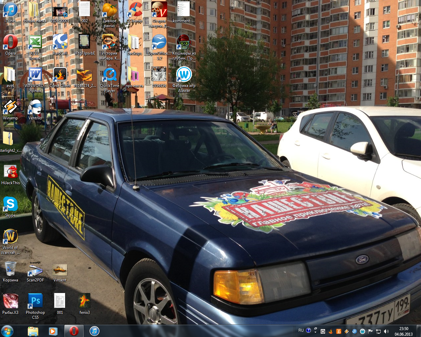
Task: Select the backups folder icon
Action: 134,45
